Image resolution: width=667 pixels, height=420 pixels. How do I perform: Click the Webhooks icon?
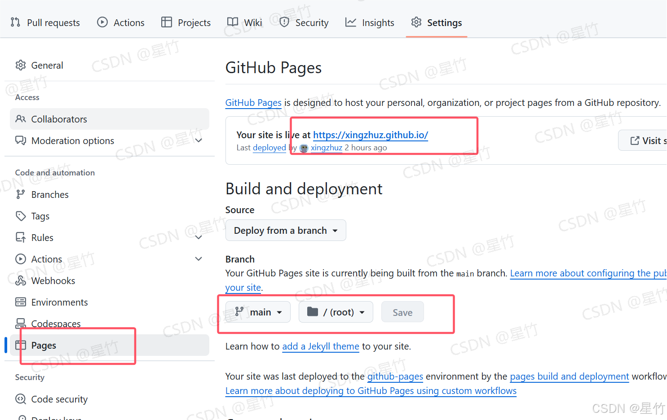click(x=21, y=280)
